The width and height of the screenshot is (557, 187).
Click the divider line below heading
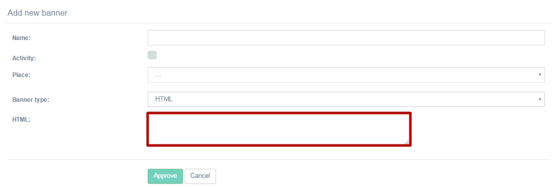click(278, 23)
